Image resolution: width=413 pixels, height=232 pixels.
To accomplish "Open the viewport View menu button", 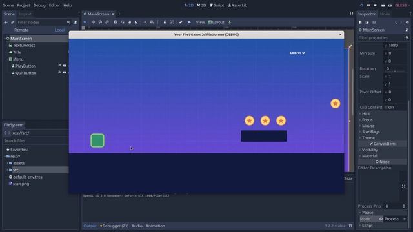I will (x=200, y=22).
